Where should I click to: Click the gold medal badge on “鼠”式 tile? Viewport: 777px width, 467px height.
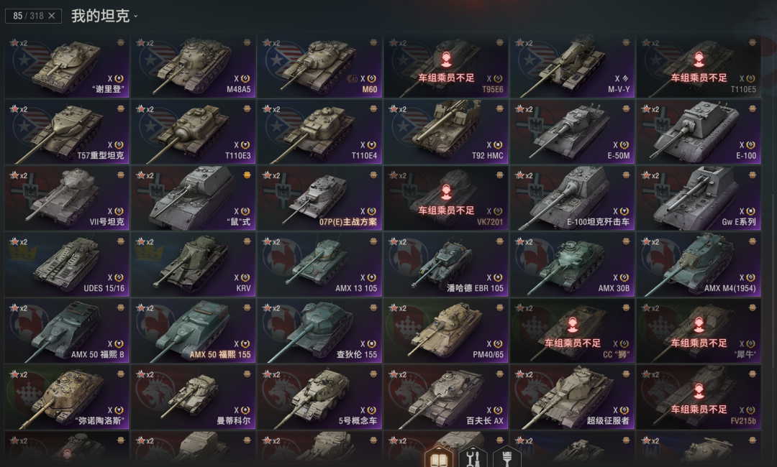point(247,175)
